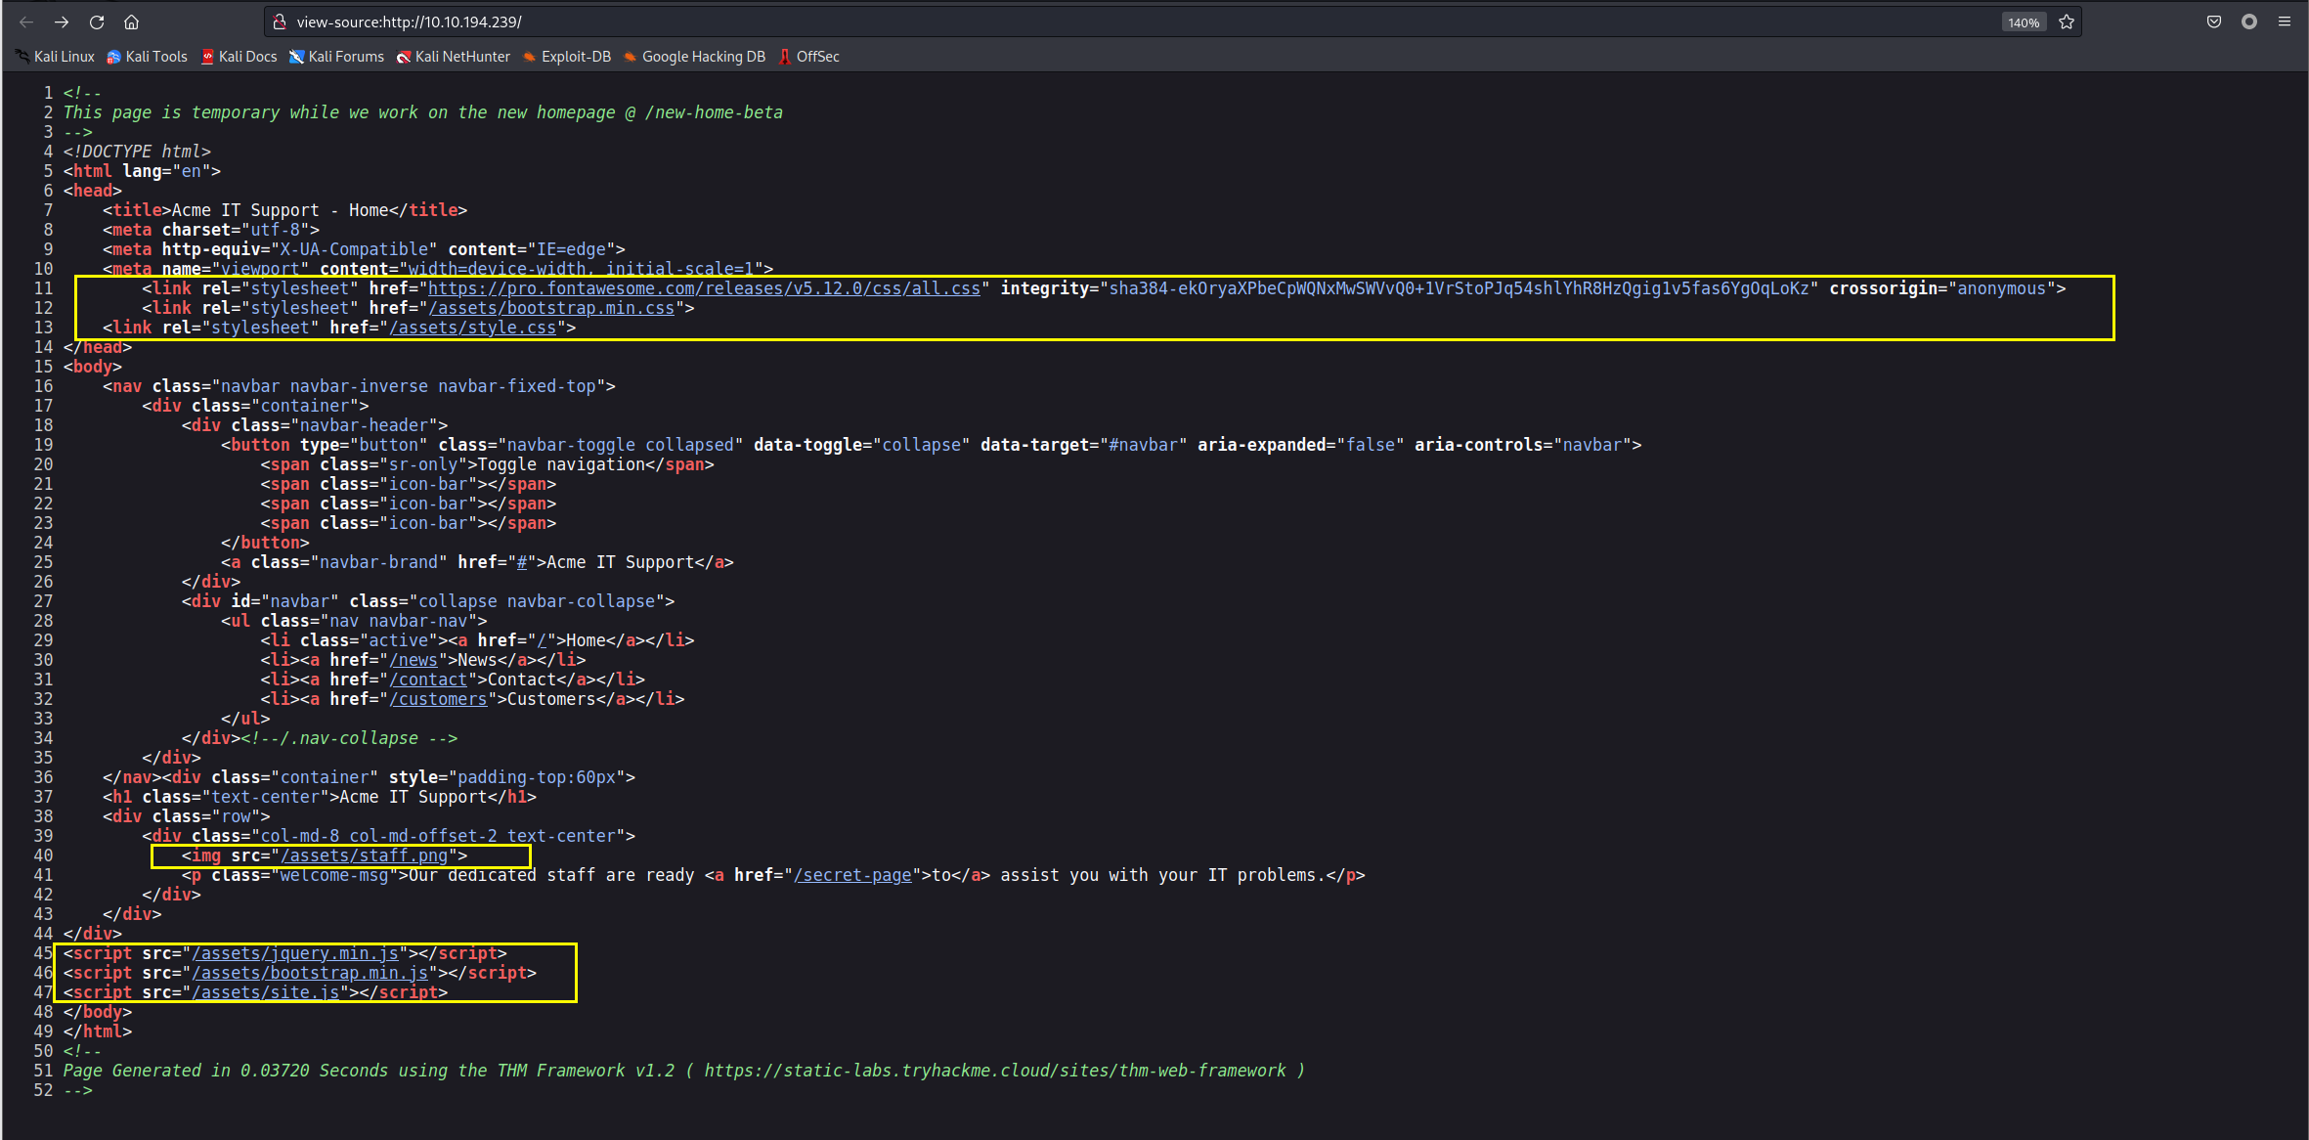Open the /assets/bootstrap.min.js script link
Viewport: 2309px width, 1140px height.
pos(310,973)
